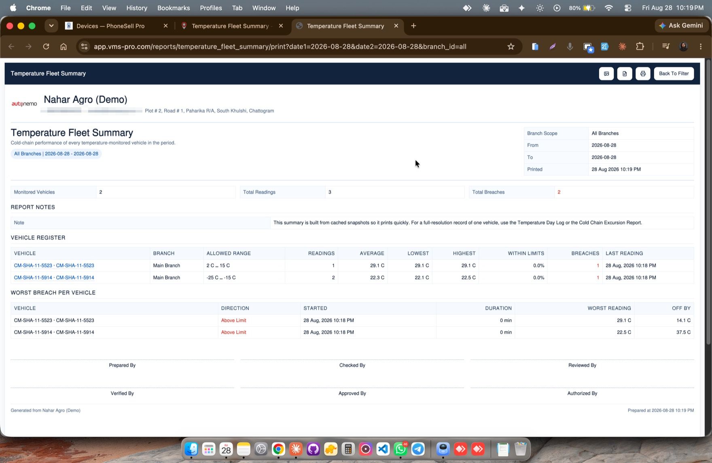Open the Chrome home page icon

[x=64, y=47]
